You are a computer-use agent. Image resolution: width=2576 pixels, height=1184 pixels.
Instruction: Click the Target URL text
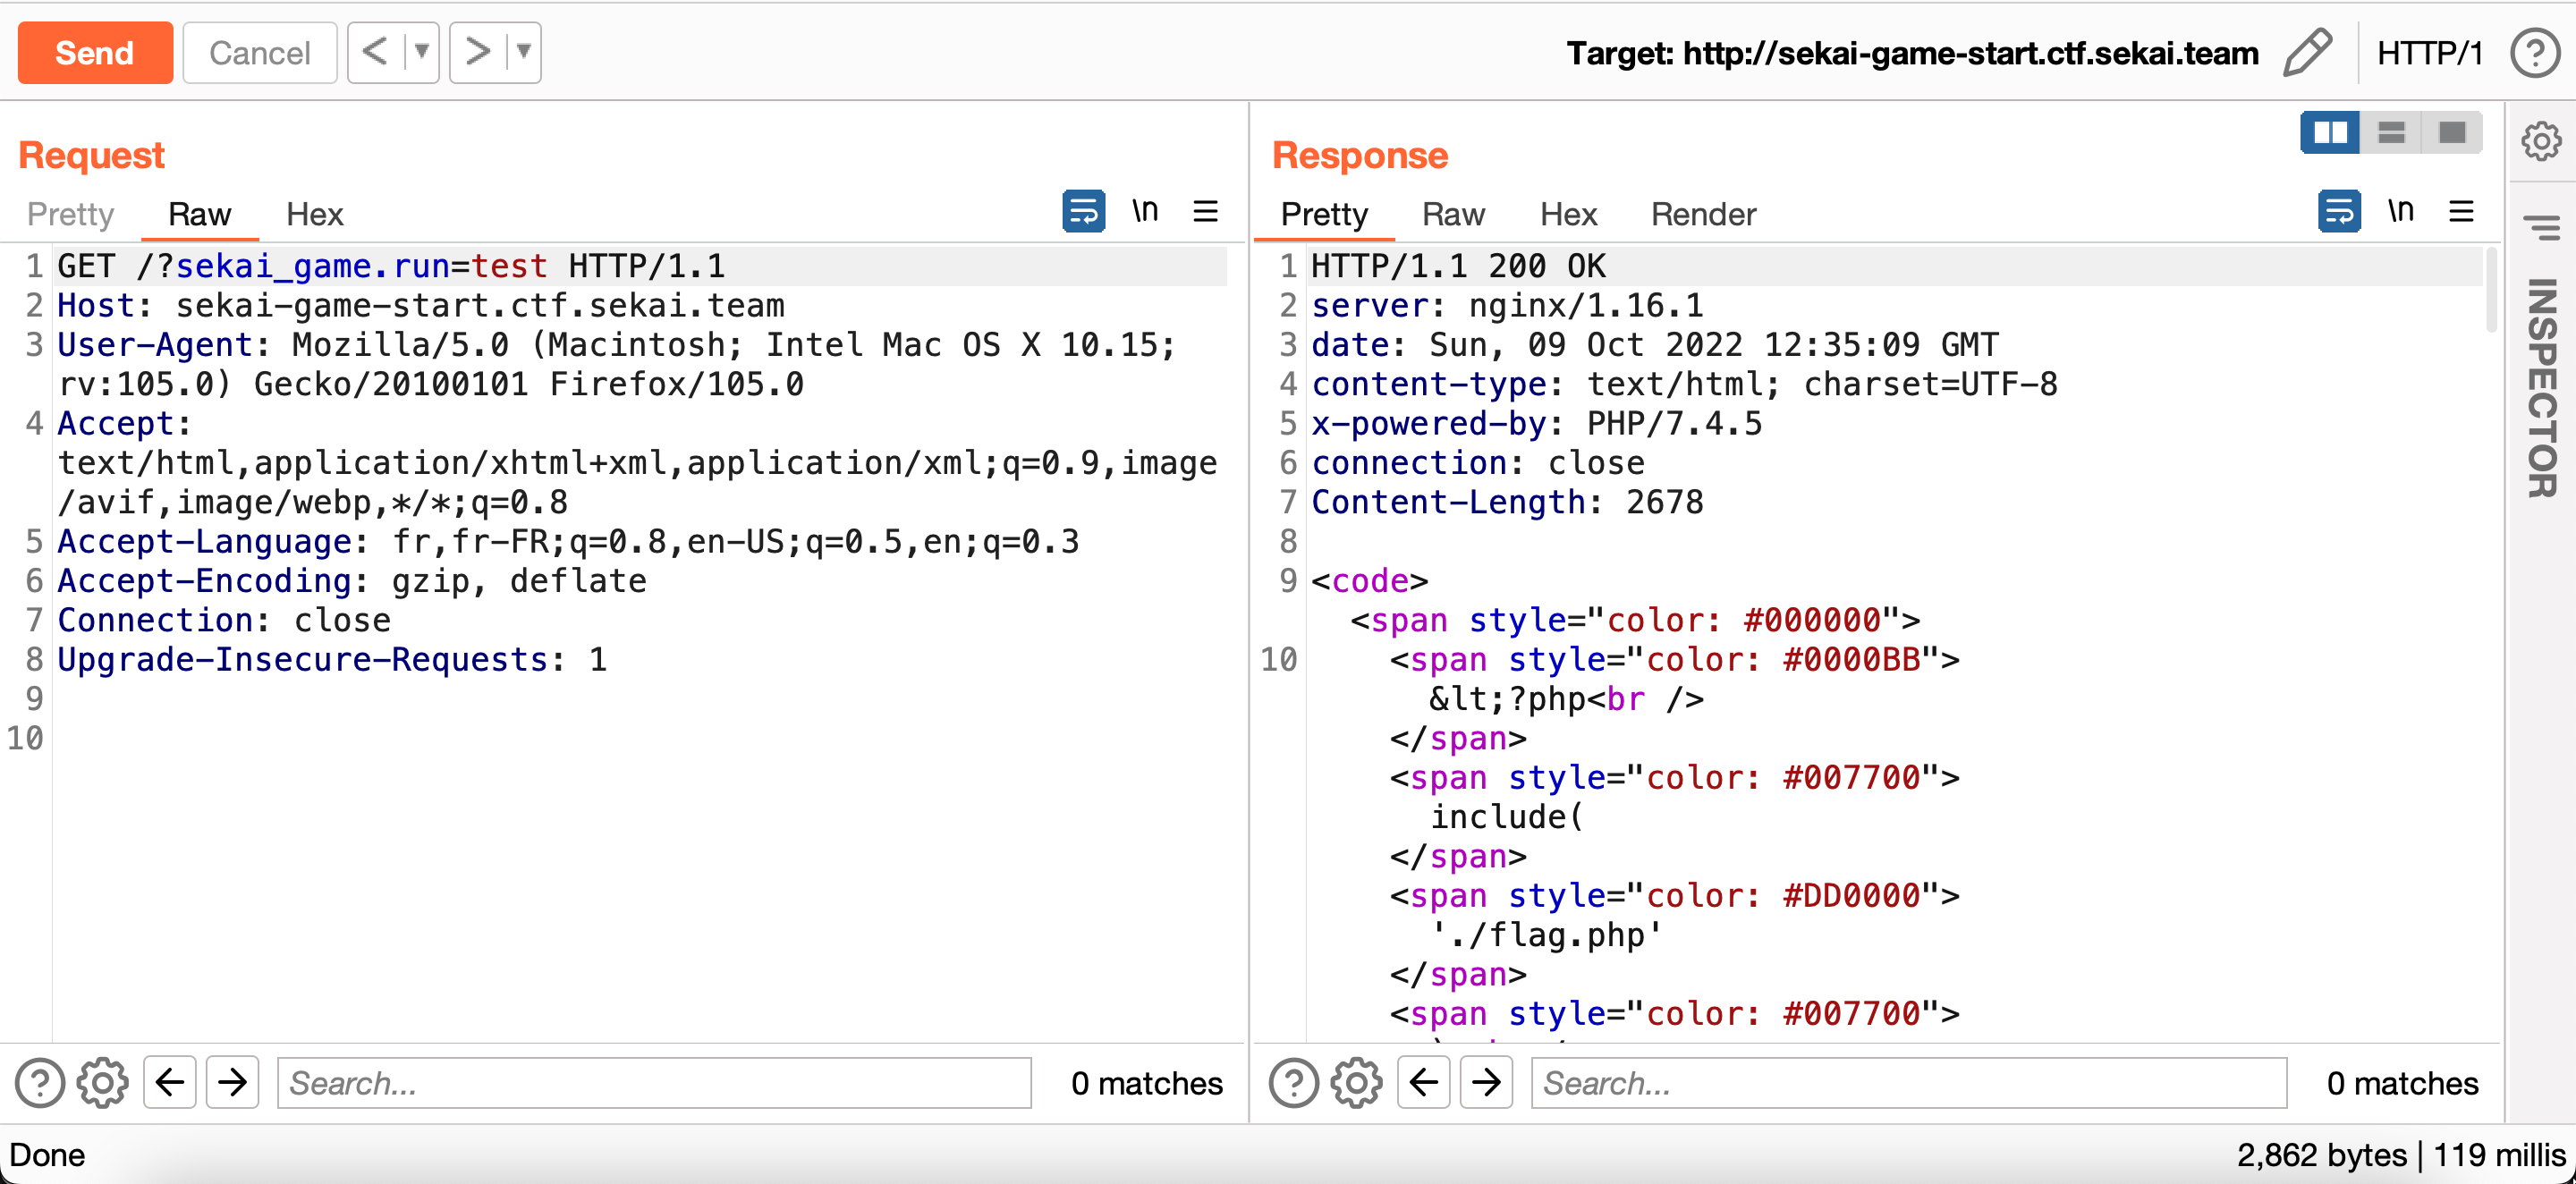point(1912,53)
